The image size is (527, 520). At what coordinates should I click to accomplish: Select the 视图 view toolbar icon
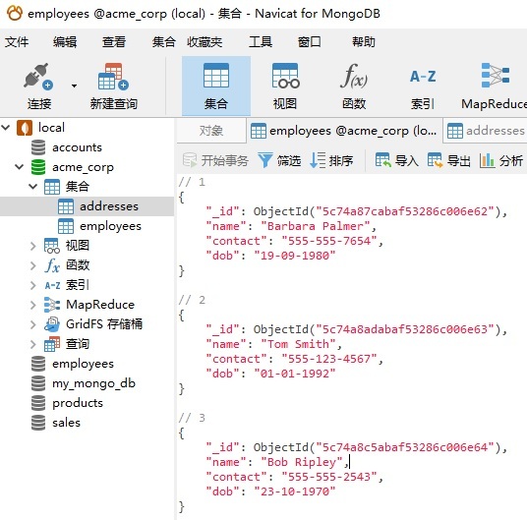(x=285, y=76)
